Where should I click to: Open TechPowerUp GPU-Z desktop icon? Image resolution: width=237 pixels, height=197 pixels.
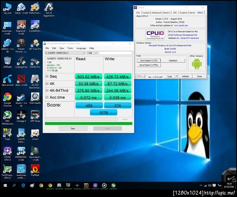click(x=8, y=172)
